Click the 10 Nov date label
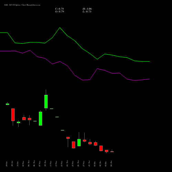Image resolution: width=172 pixels, height=172 pixels. 45,163
